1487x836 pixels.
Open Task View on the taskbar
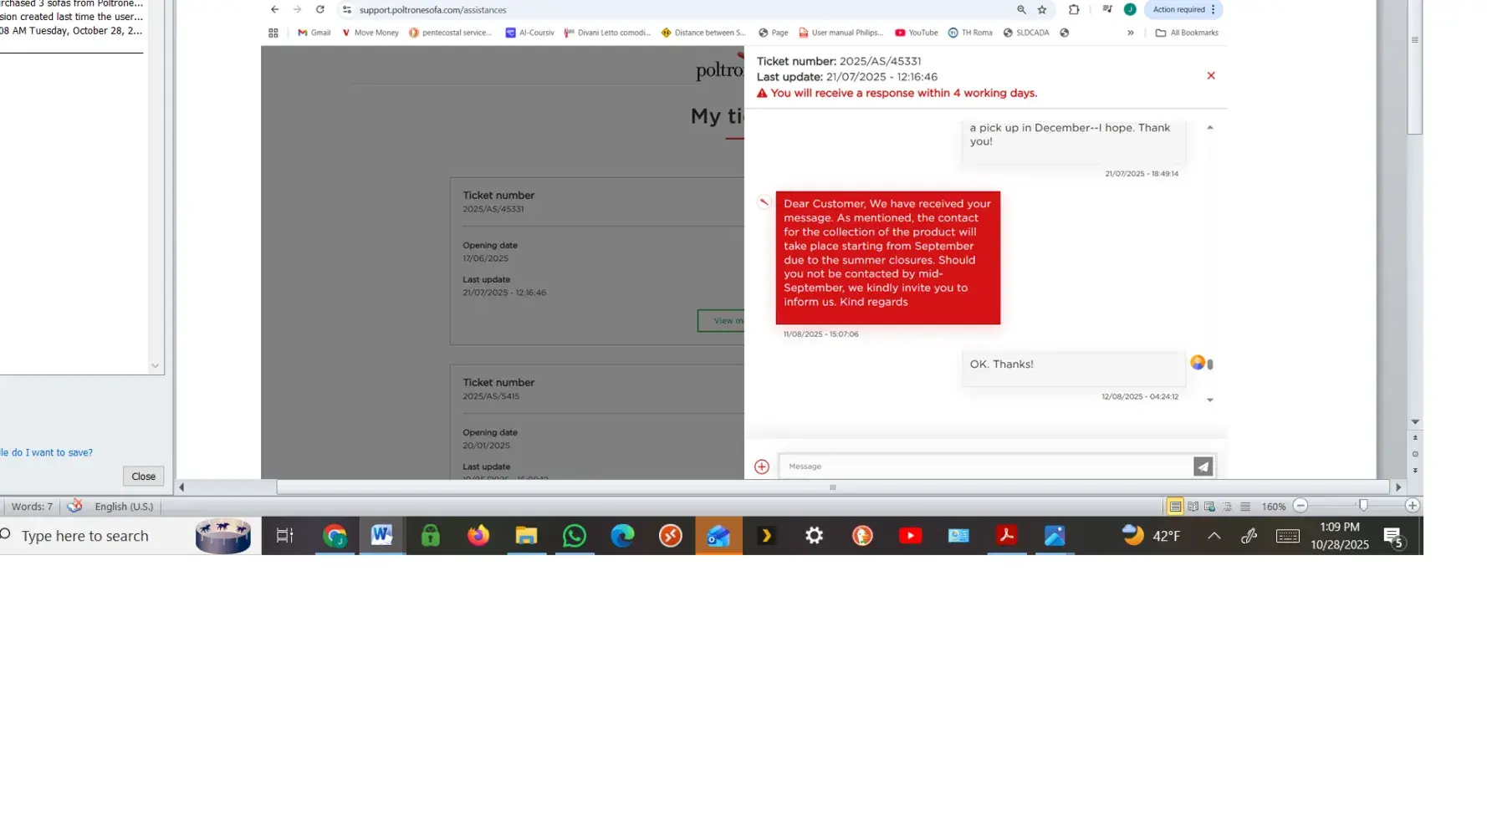coord(284,536)
